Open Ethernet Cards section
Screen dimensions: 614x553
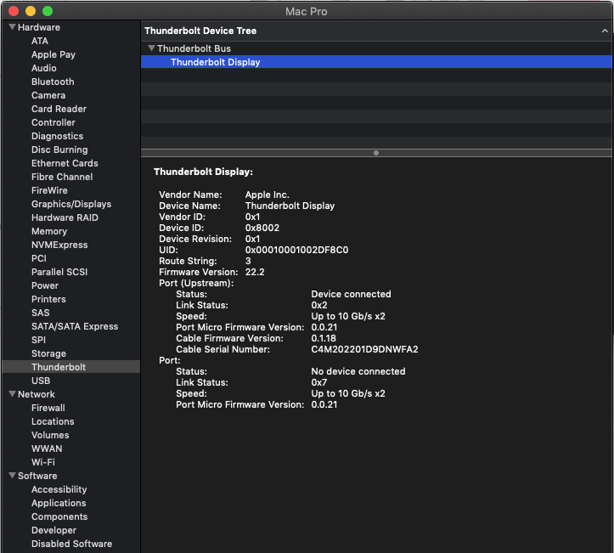coord(65,163)
